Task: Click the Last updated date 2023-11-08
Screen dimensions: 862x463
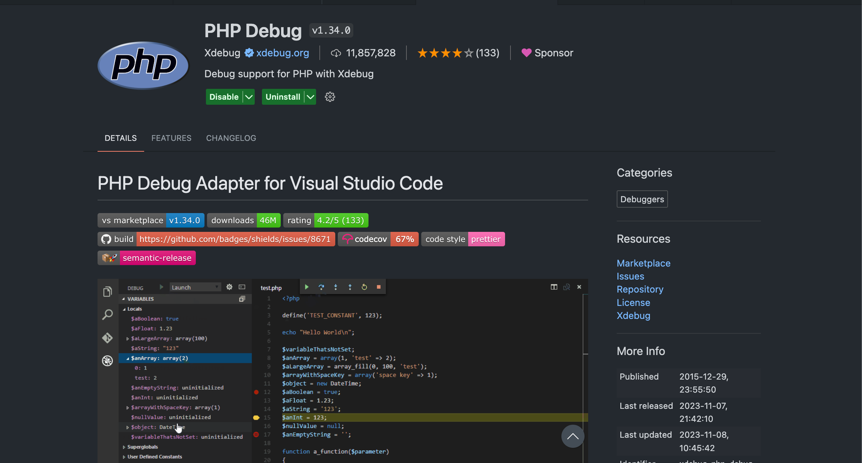Action: pos(704,441)
